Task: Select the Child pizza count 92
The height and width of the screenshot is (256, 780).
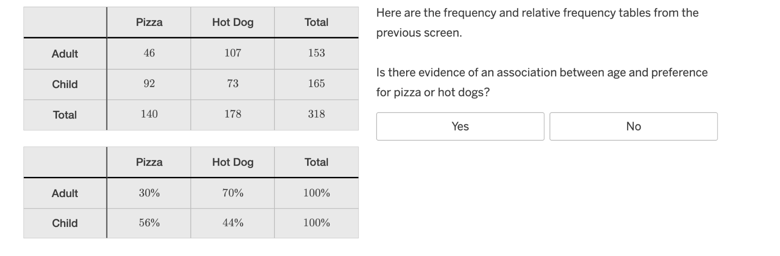Action: [149, 84]
